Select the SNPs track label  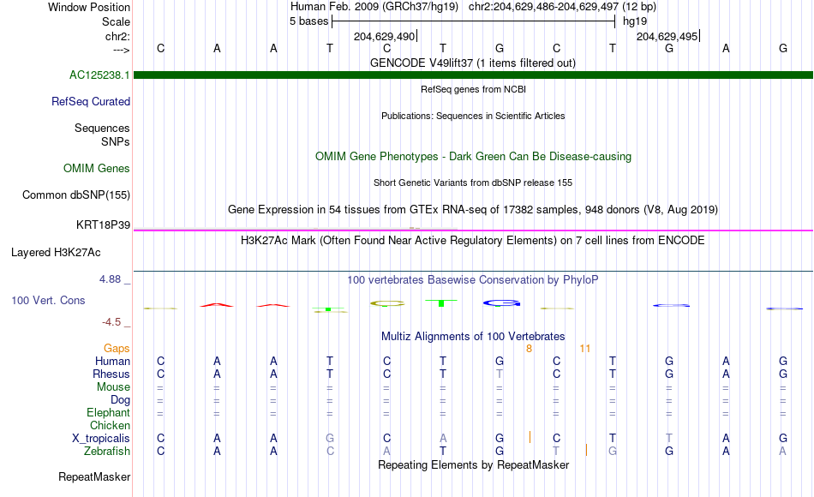(116, 141)
